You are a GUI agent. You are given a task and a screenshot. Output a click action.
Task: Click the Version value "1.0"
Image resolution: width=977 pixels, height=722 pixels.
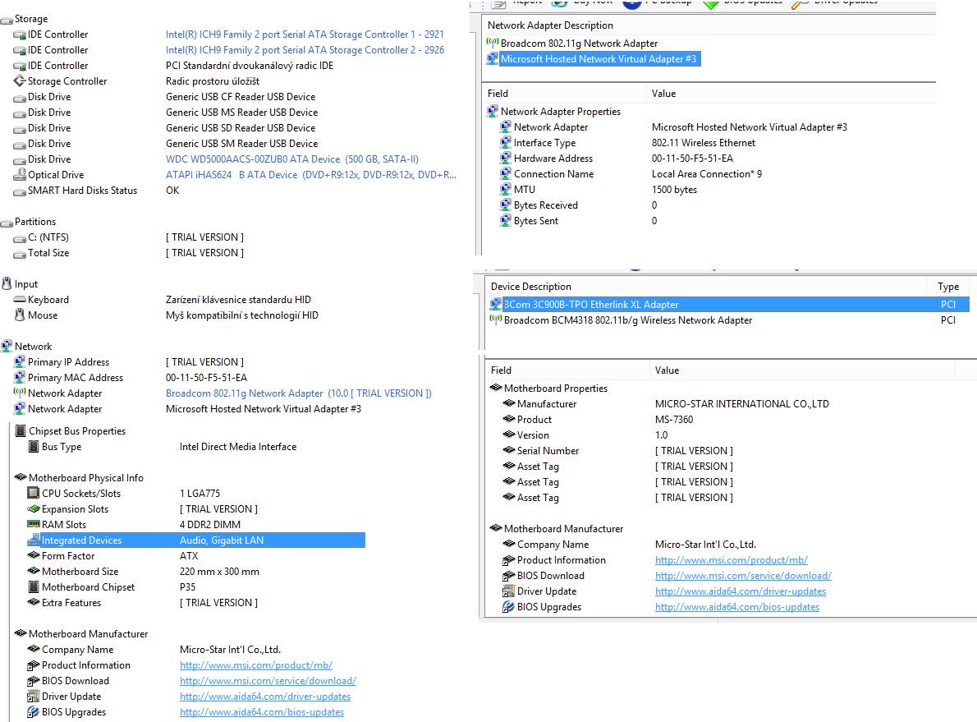coord(661,435)
